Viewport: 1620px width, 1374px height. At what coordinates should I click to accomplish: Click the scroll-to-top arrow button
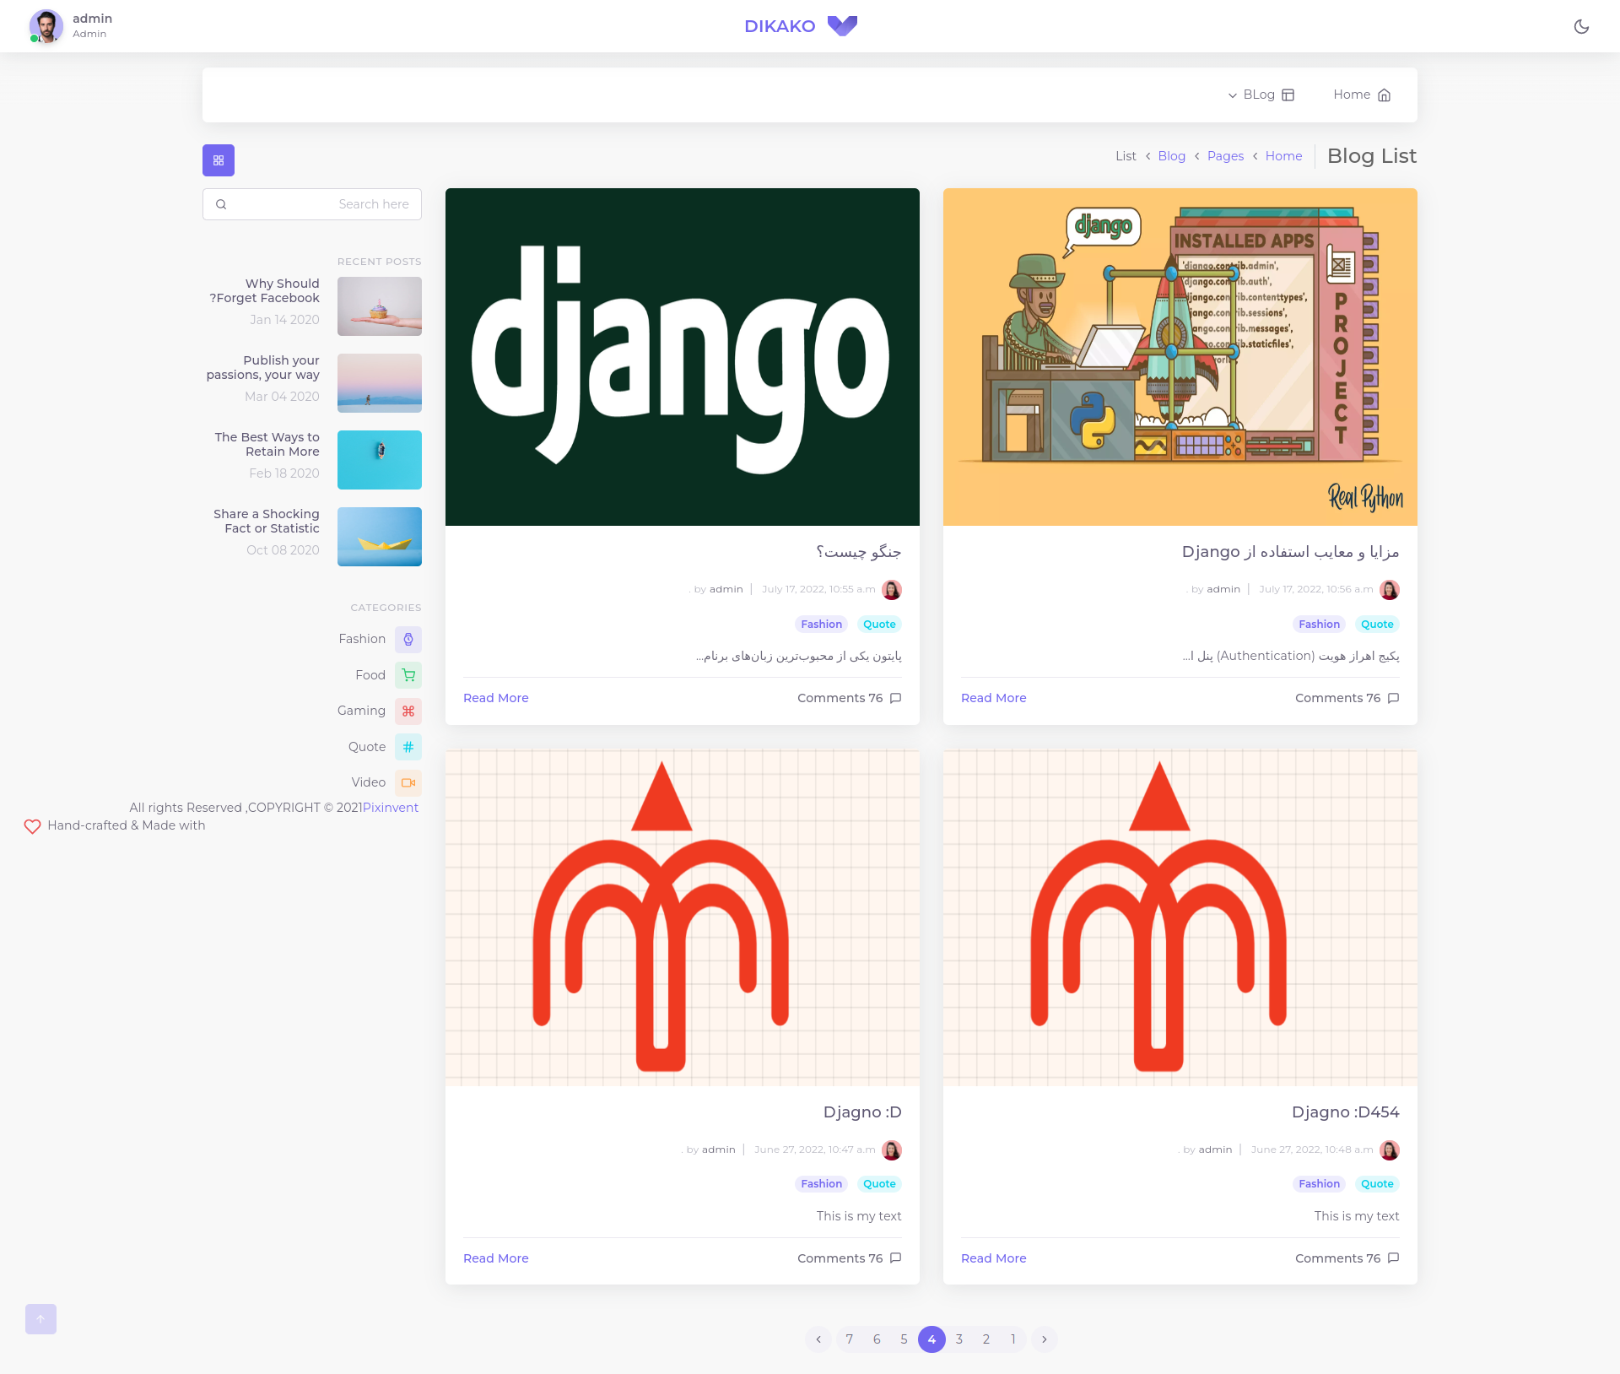coord(40,1319)
